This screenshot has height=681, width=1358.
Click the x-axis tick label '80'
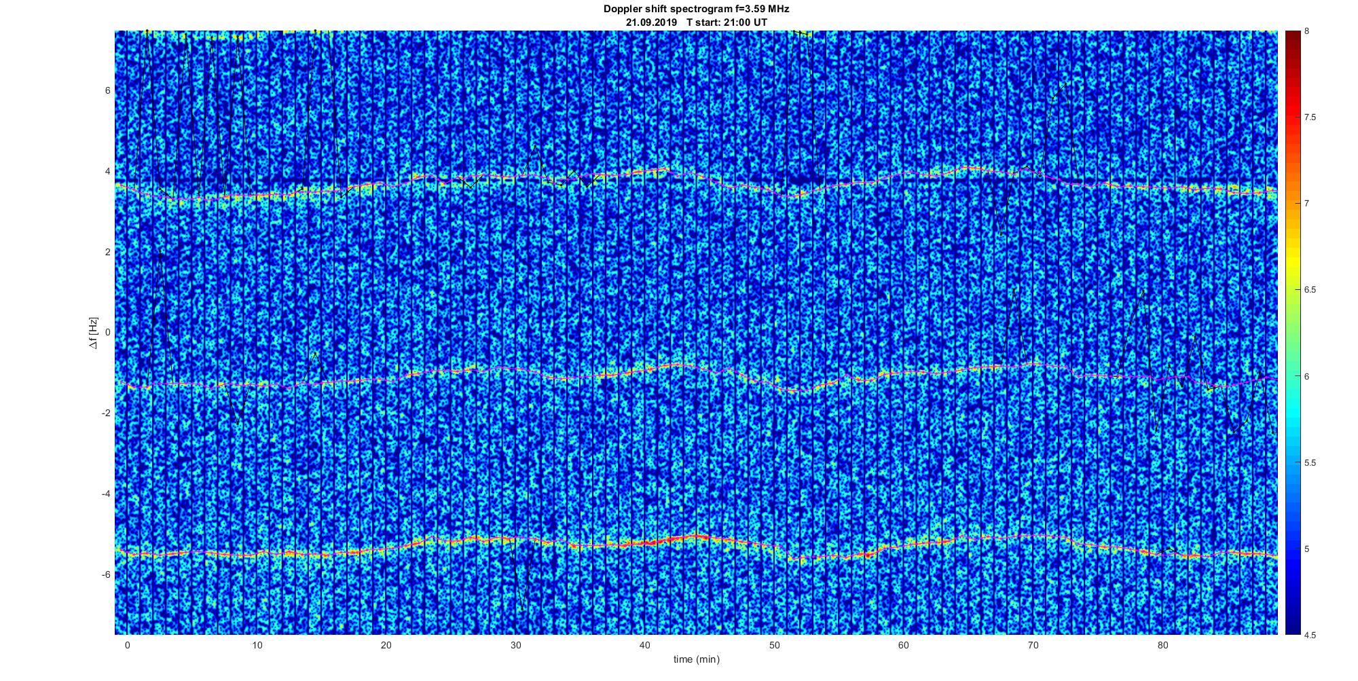pyautogui.click(x=1162, y=645)
